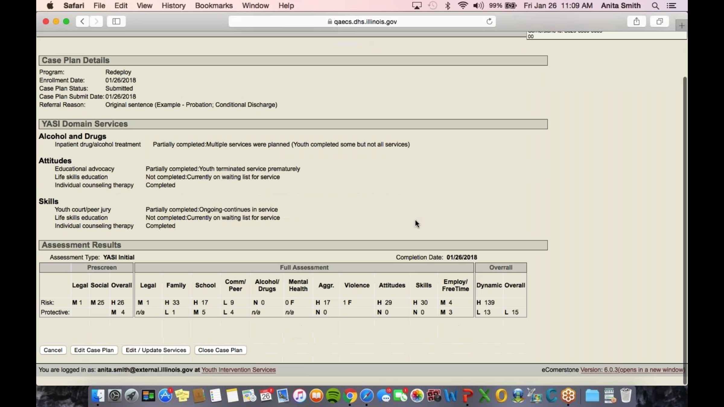Open a new Safari tab
Viewport: 724px width, 407px height.
click(x=681, y=26)
